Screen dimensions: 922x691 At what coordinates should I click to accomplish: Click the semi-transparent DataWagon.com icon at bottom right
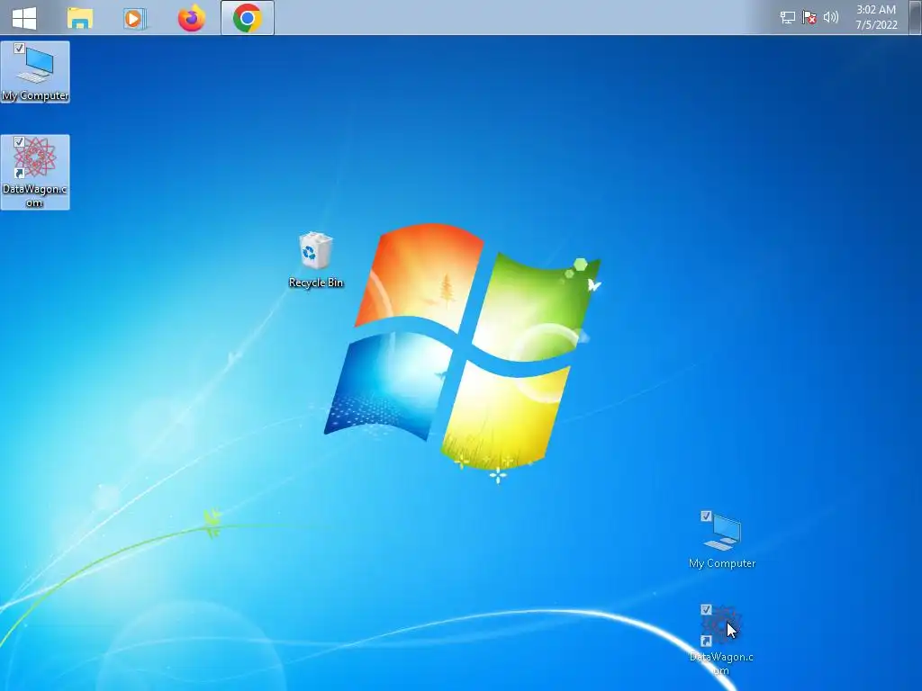pos(721,641)
